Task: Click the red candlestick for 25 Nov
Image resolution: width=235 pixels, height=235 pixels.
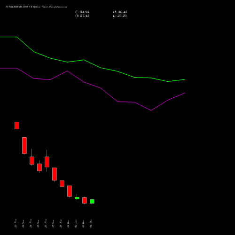Action: click(39, 167)
